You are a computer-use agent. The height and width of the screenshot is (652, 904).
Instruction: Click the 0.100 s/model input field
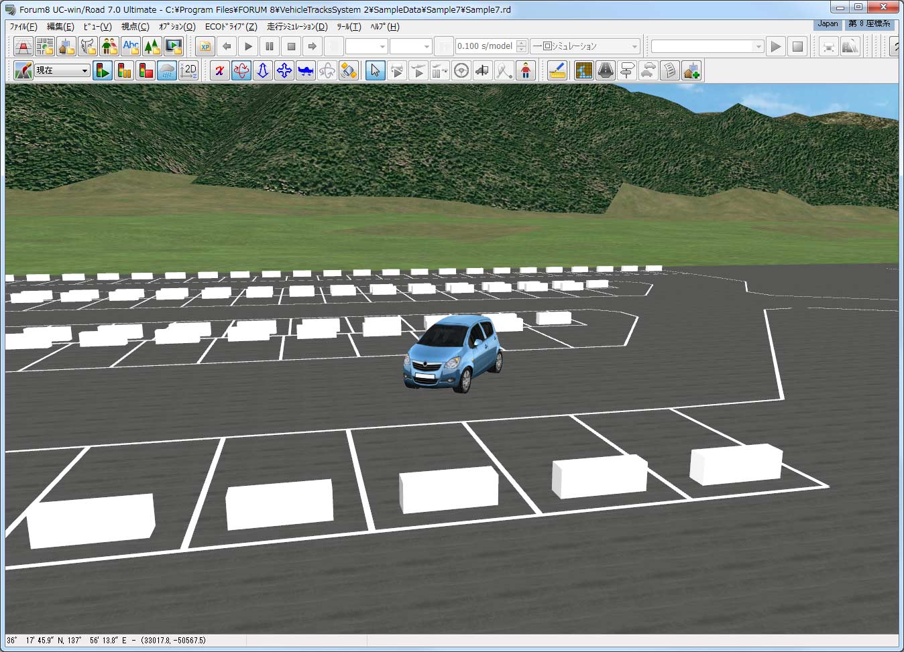(x=485, y=46)
